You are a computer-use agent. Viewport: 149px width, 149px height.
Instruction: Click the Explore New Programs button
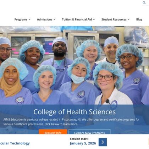click(x=89, y=132)
